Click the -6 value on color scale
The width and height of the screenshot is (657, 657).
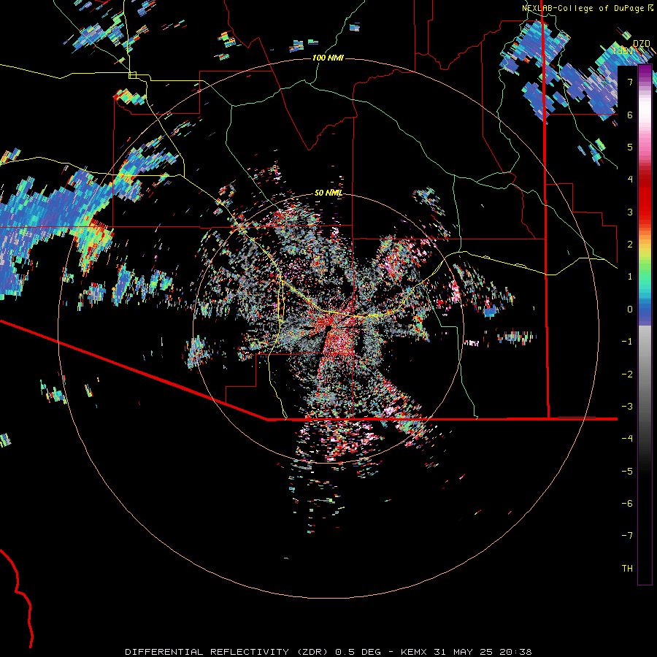(x=627, y=504)
